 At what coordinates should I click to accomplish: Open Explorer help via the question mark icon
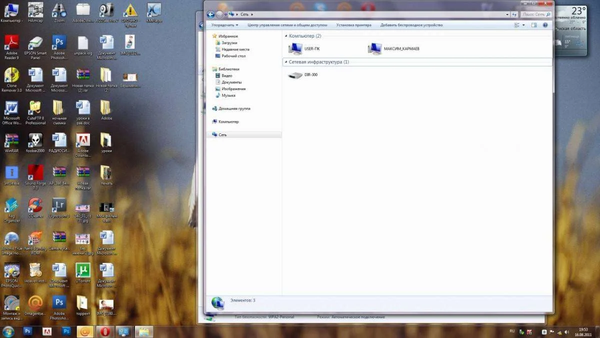[x=545, y=25]
